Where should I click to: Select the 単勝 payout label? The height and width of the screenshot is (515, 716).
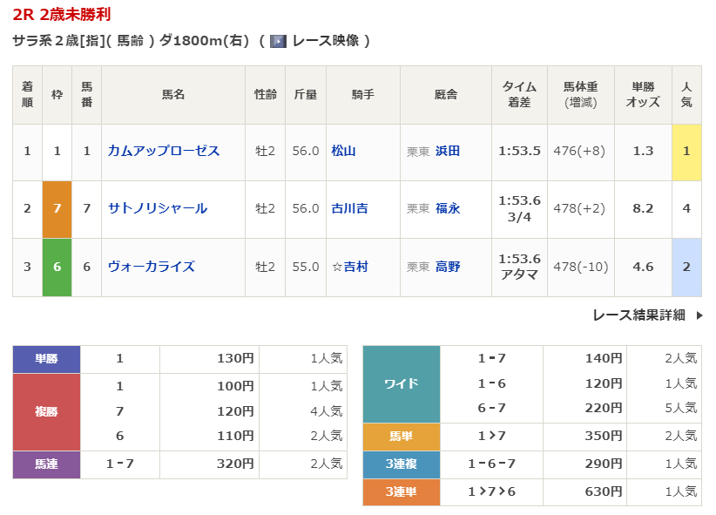point(46,358)
